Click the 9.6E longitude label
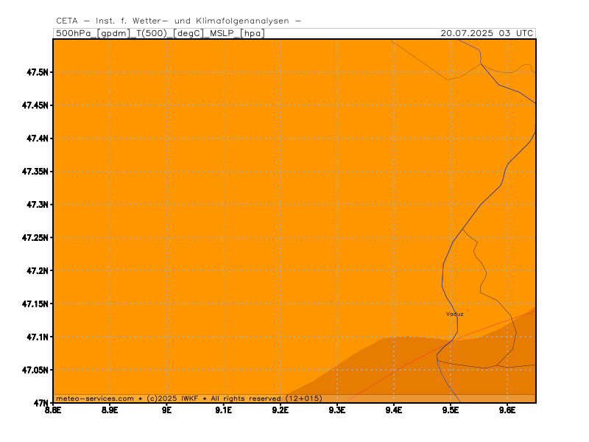The width and height of the screenshot is (589, 442). 507,410
